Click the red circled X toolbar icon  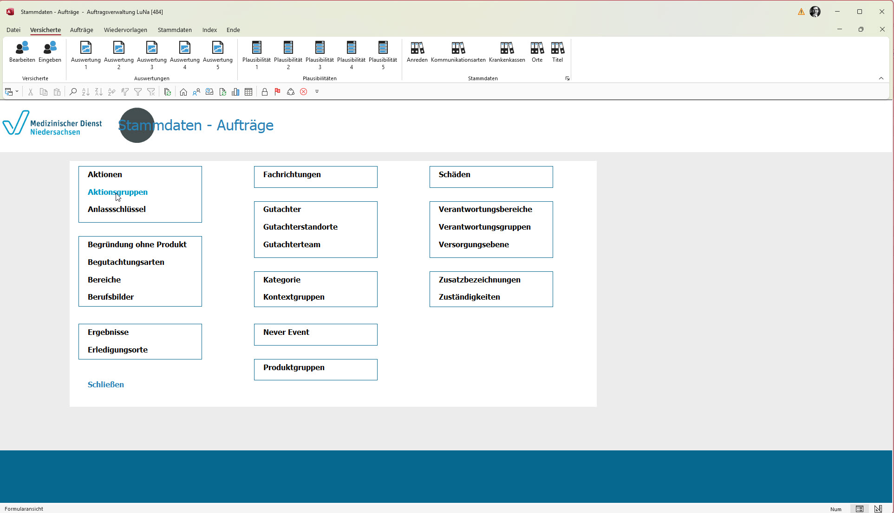[x=303, y=92]
